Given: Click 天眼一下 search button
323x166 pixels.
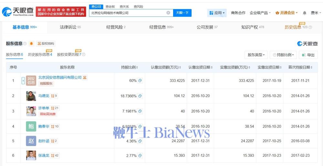Looking at the screenshot, I should click(x=182, y=13).
